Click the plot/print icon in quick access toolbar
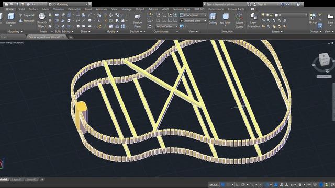 [x=28, y=4]
